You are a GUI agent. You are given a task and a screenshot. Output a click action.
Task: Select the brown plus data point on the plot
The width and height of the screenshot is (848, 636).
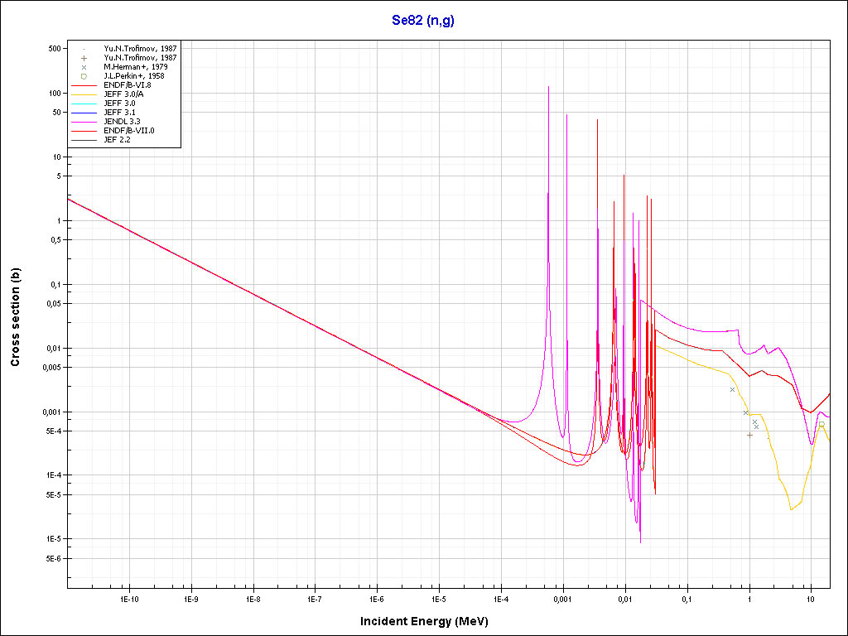pos(749,435)
